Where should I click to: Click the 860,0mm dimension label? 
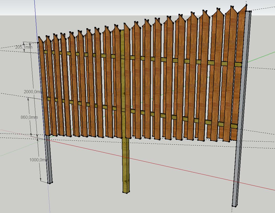[29, 117]
